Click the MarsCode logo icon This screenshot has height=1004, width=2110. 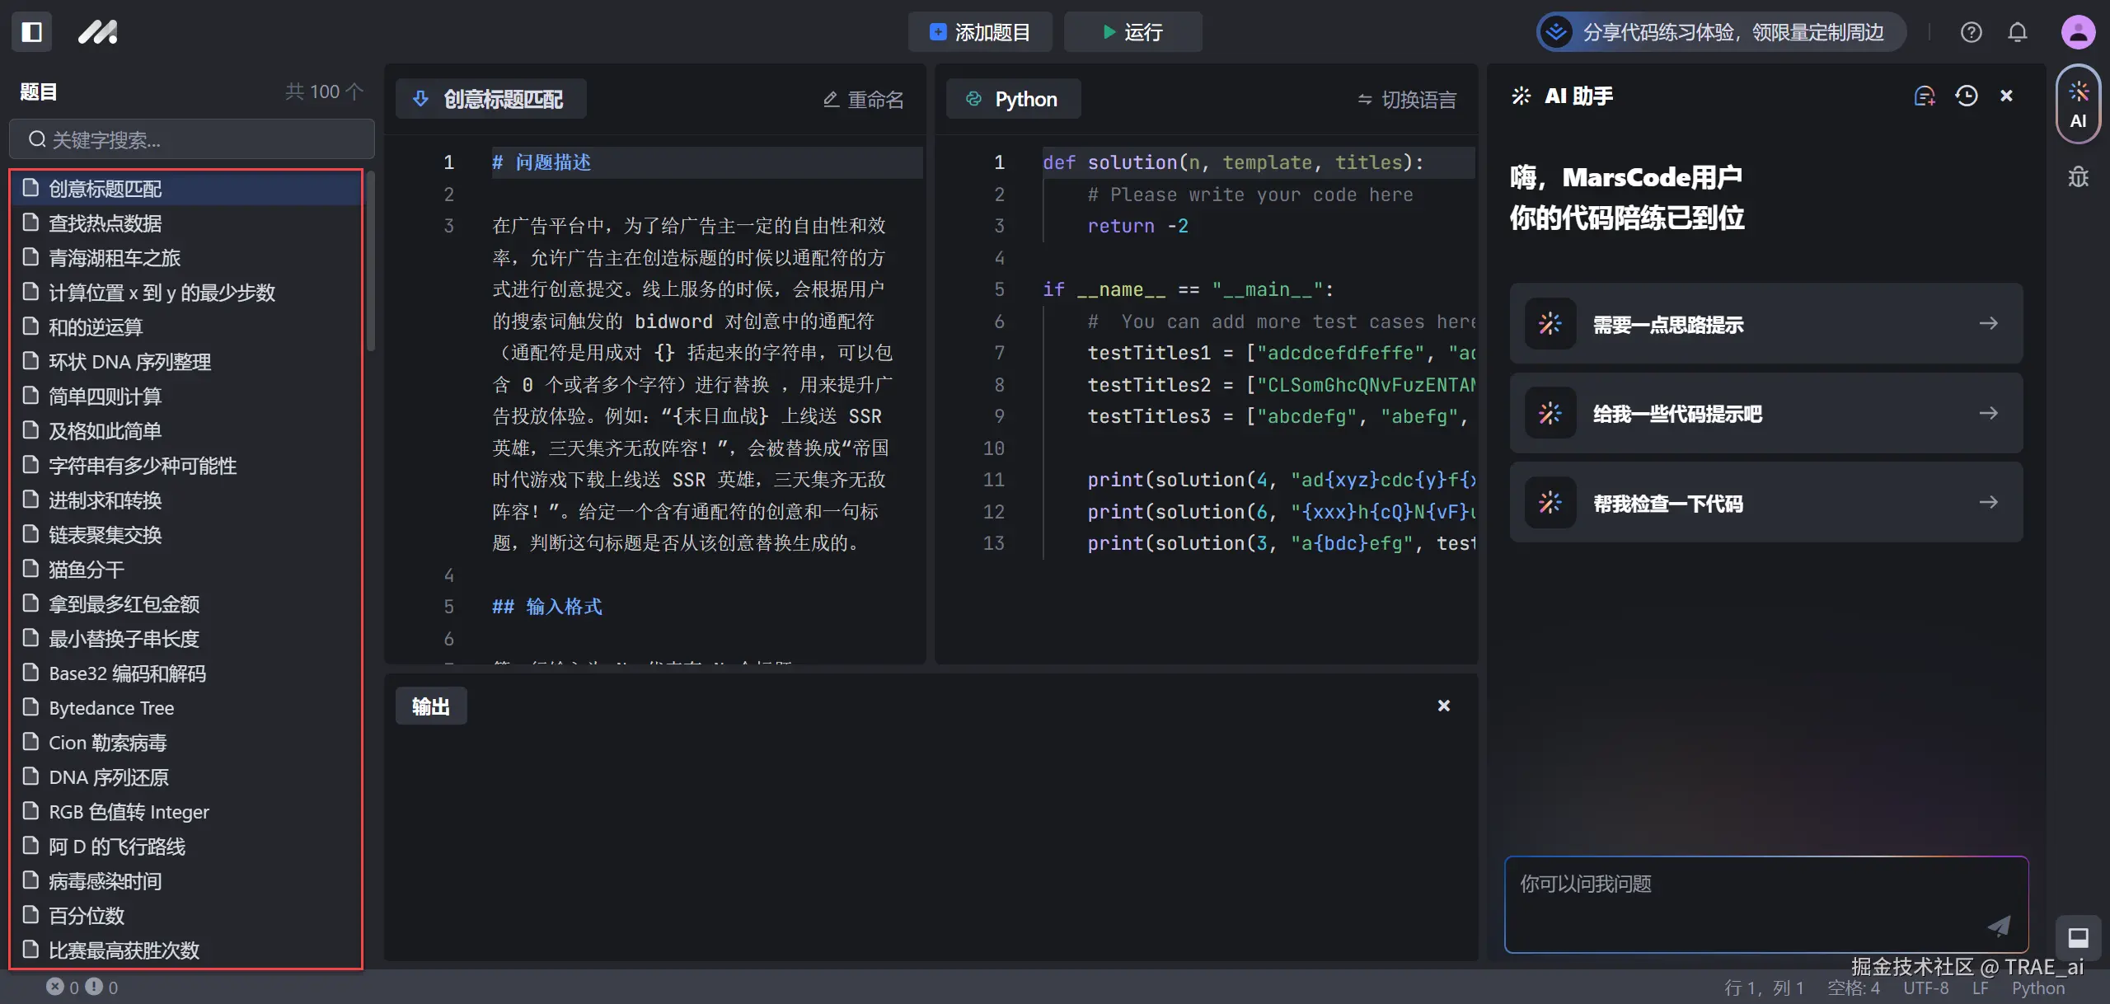(x=97, y=32)
